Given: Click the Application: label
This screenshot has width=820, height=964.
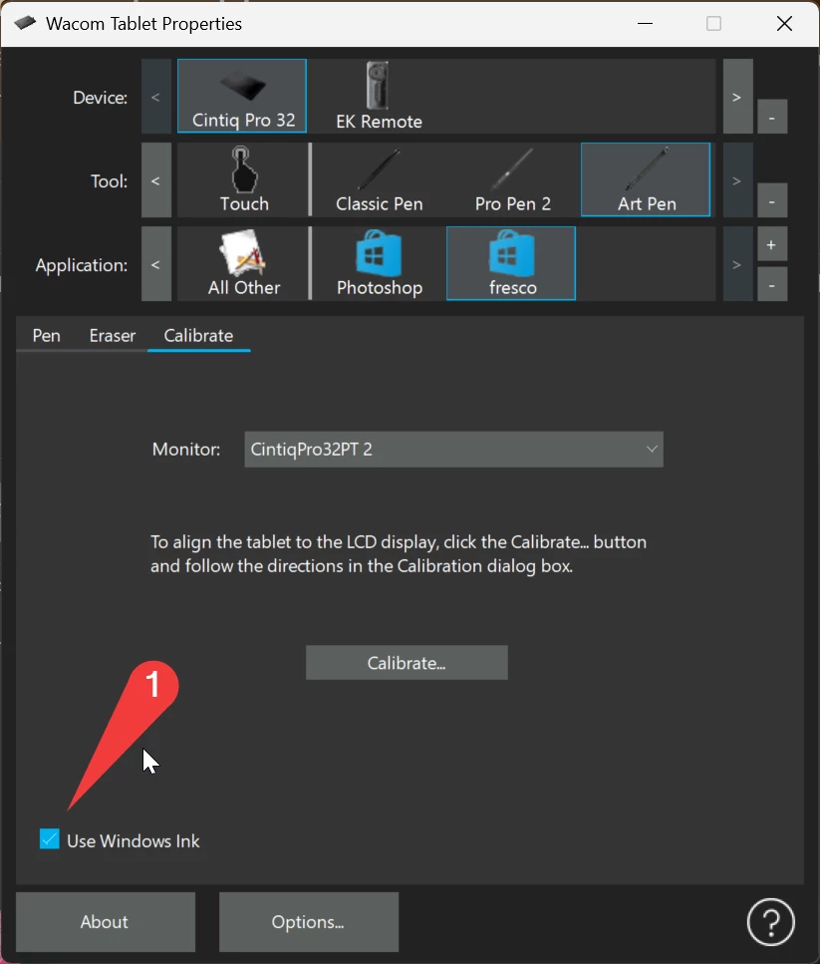Looking at the screenshot, I should click(x=82, y=265).
